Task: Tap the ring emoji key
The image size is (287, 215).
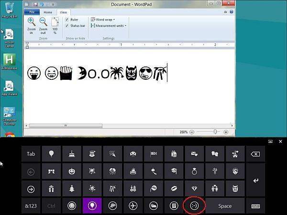Action: (194, 172)
